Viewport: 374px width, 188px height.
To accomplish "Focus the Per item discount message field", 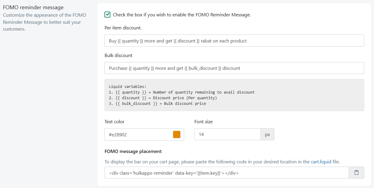I will [x=234, y=41].
